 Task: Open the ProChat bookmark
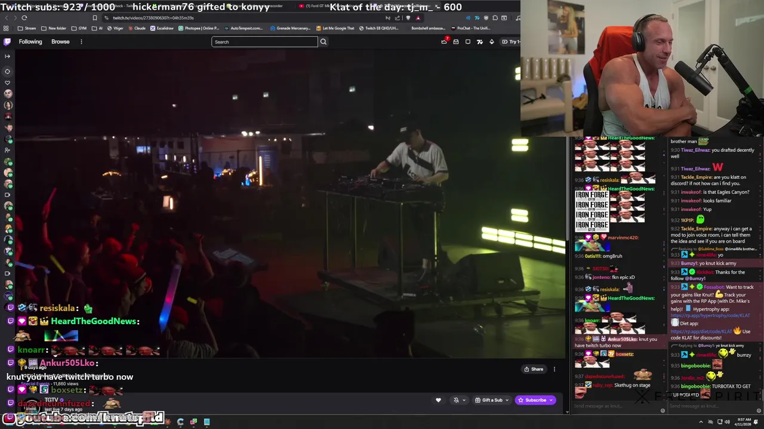[471, 28]
